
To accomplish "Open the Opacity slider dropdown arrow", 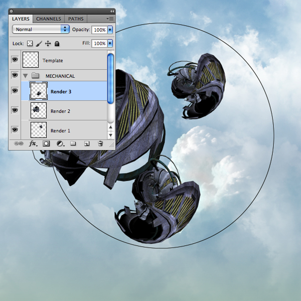I will (x=110, y=30).
